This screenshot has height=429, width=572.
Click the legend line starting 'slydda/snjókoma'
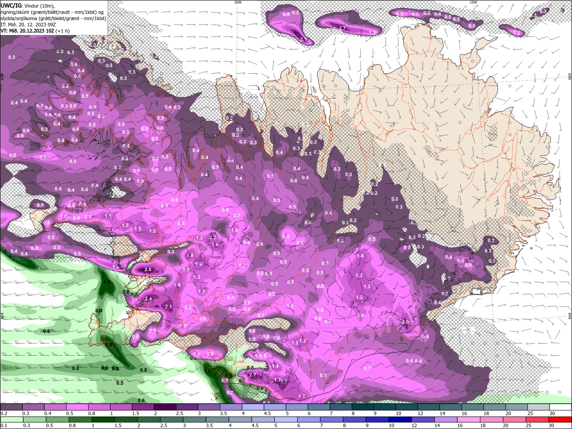click(x=53, y=18)
